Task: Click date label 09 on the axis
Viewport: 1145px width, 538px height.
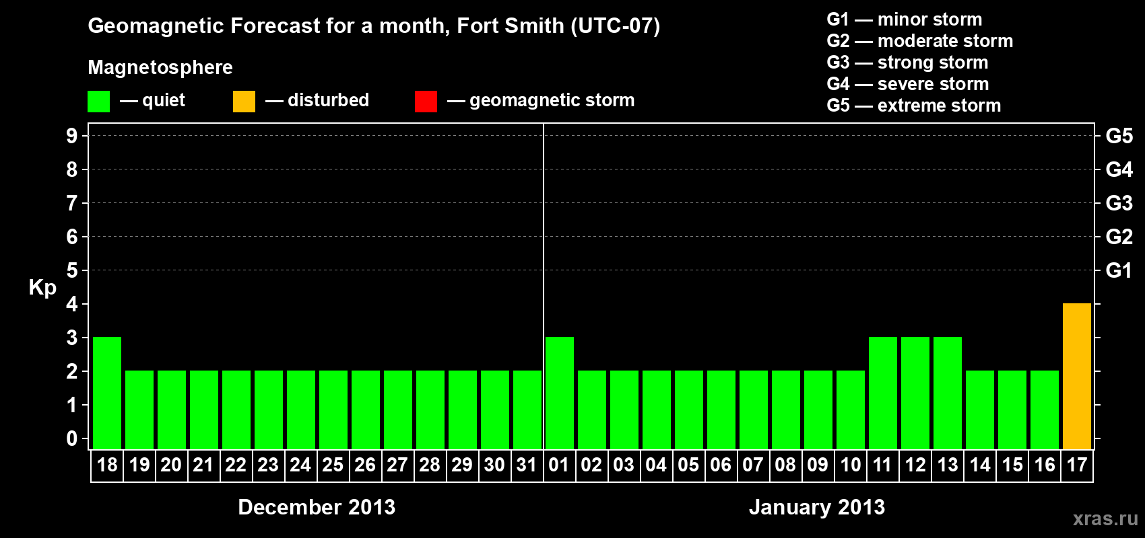Action: coord(818,465)
